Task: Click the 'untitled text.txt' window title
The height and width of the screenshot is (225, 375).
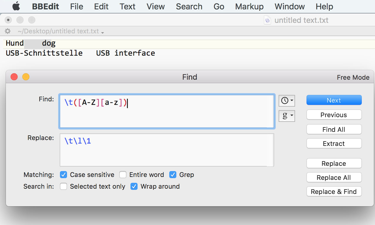Action: [301, 20]
